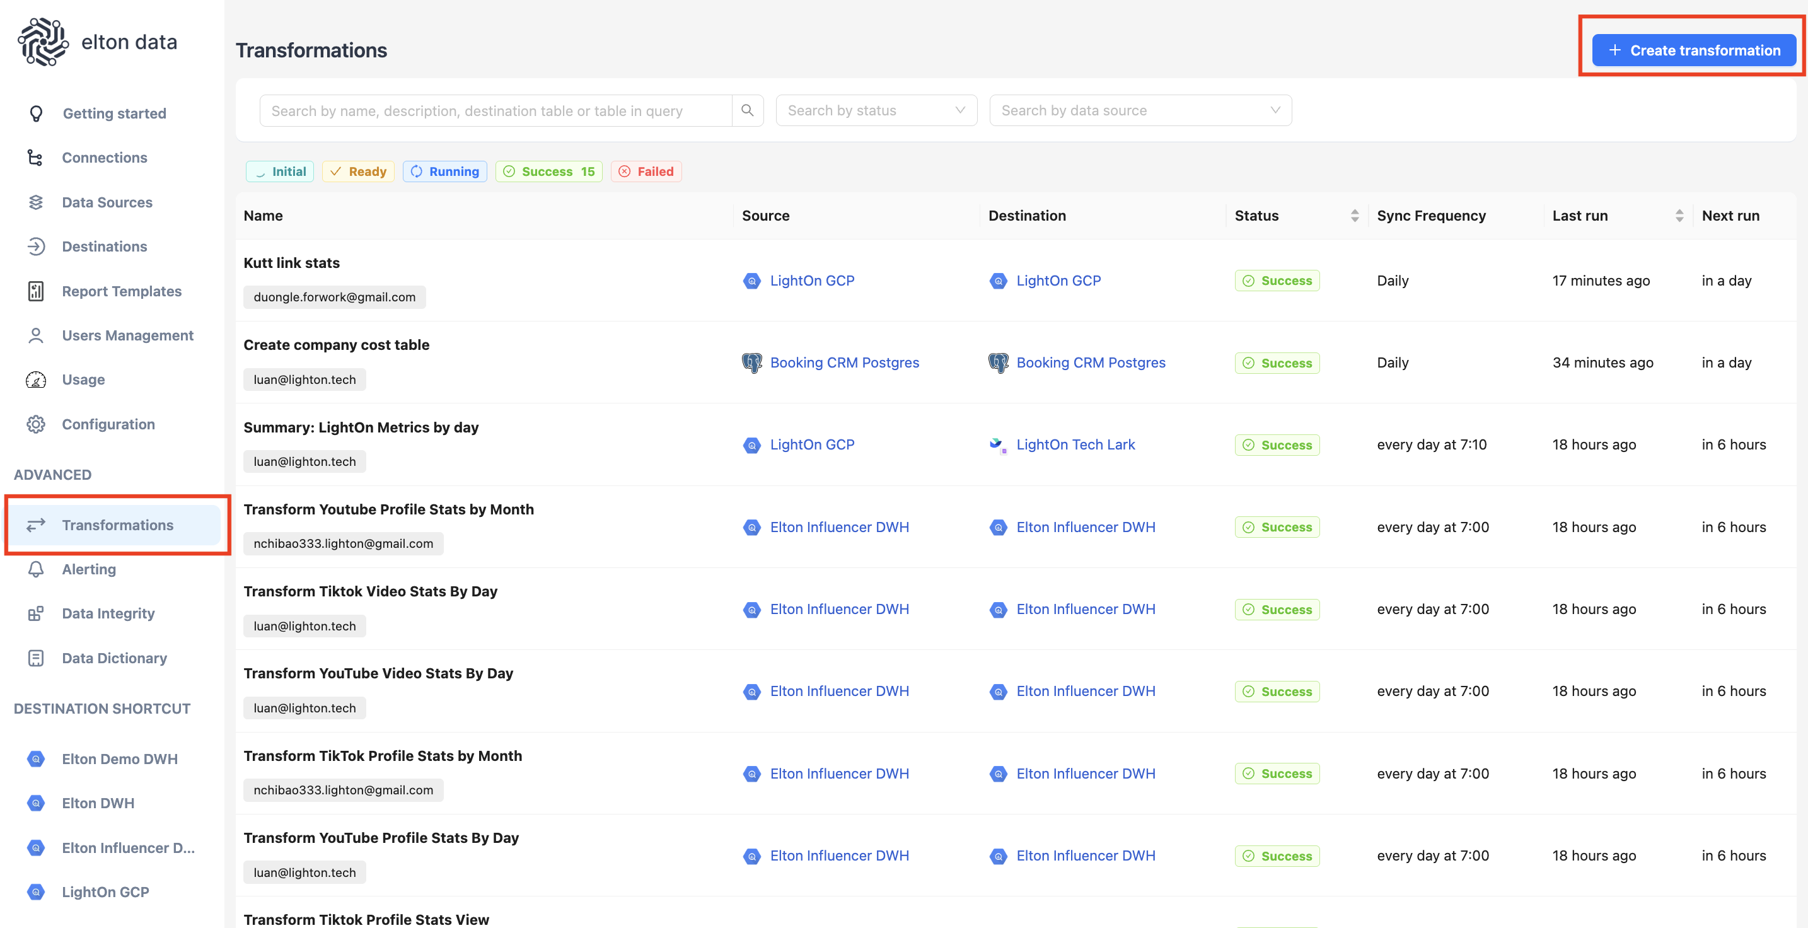The height and width of the screenshot is (928, 1808).
Task: Click Success badge of Kutt link stats row
Action: coord(1277,281)
